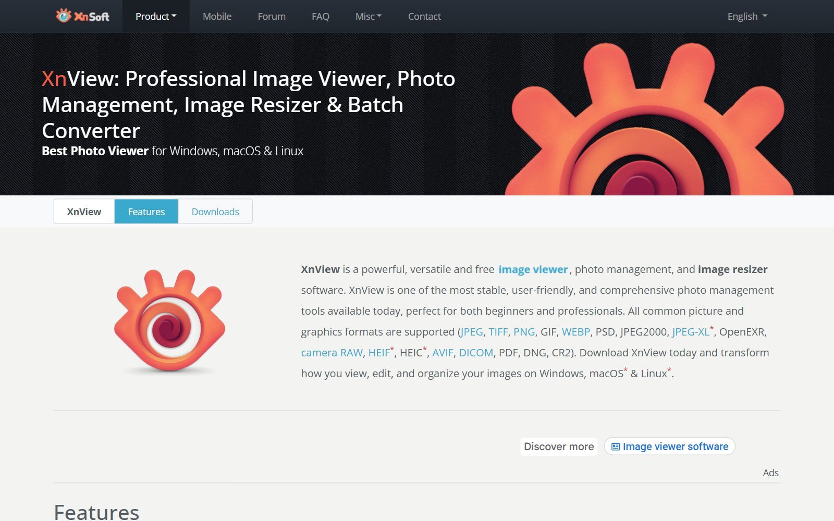The height and width of the screenshot is (521, 834).
Task: Click the Features section heading
Action: [96, 511]
